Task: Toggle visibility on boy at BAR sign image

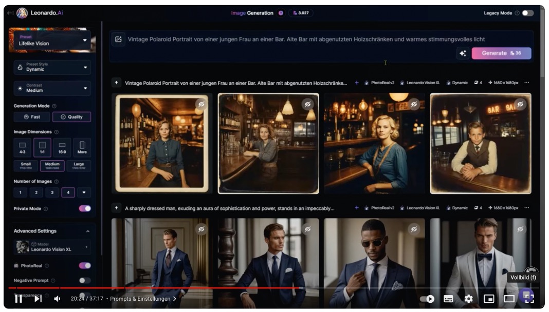Action: click(520, 104)
